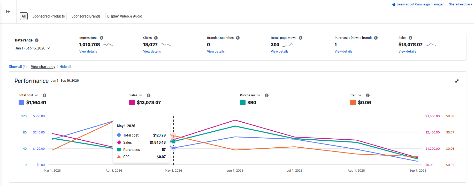Collapse the Performance chart view
The width and height of the screenshot is (474, 186).
(x=457, y=81)
